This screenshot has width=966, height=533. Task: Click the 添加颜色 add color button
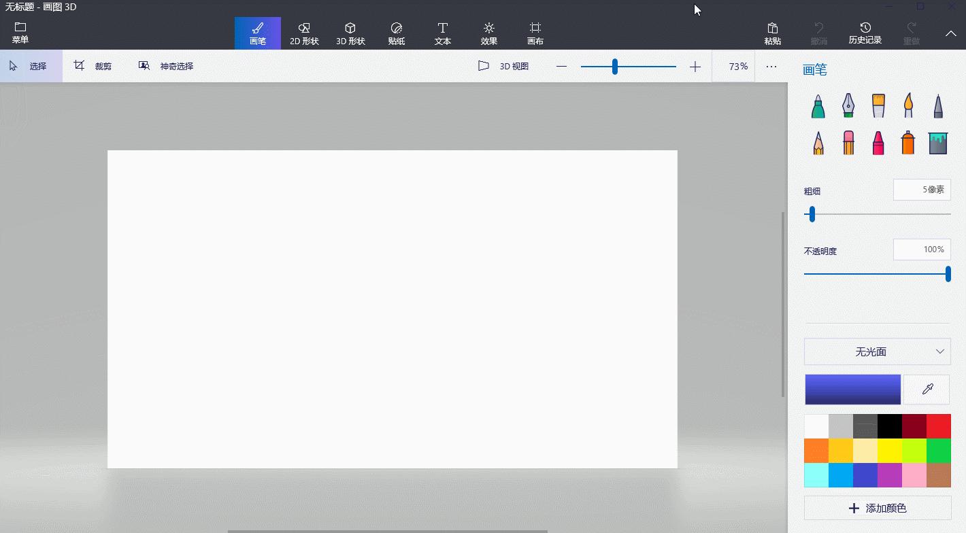[878, 508]
